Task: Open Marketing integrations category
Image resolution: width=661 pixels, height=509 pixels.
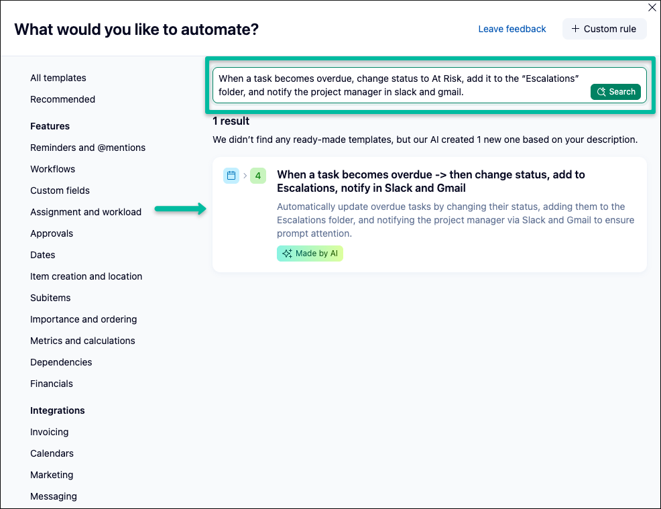Action: pyautogui.click(x=52, y=475)
